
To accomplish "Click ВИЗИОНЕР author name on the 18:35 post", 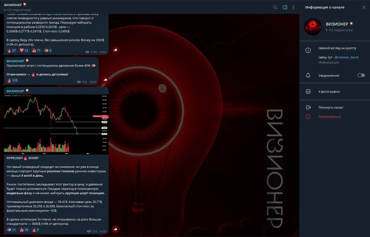I will coord(15,61).
